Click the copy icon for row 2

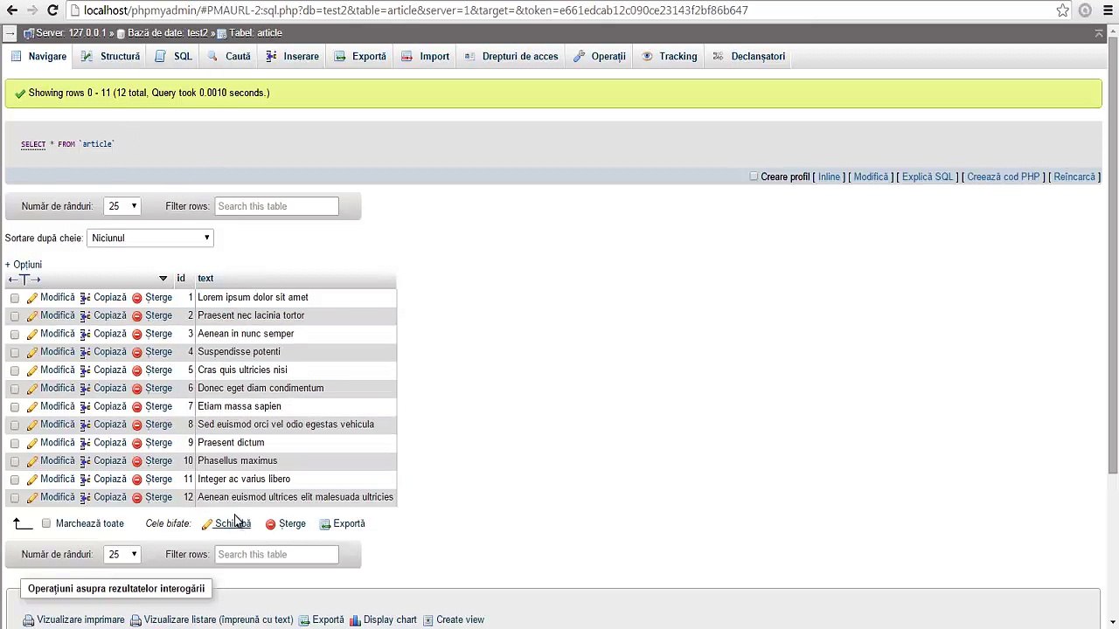point(85,315)
